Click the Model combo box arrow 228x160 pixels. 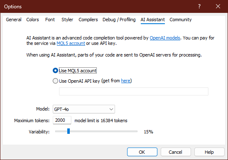pyautogui.click(x=111, y=109)
